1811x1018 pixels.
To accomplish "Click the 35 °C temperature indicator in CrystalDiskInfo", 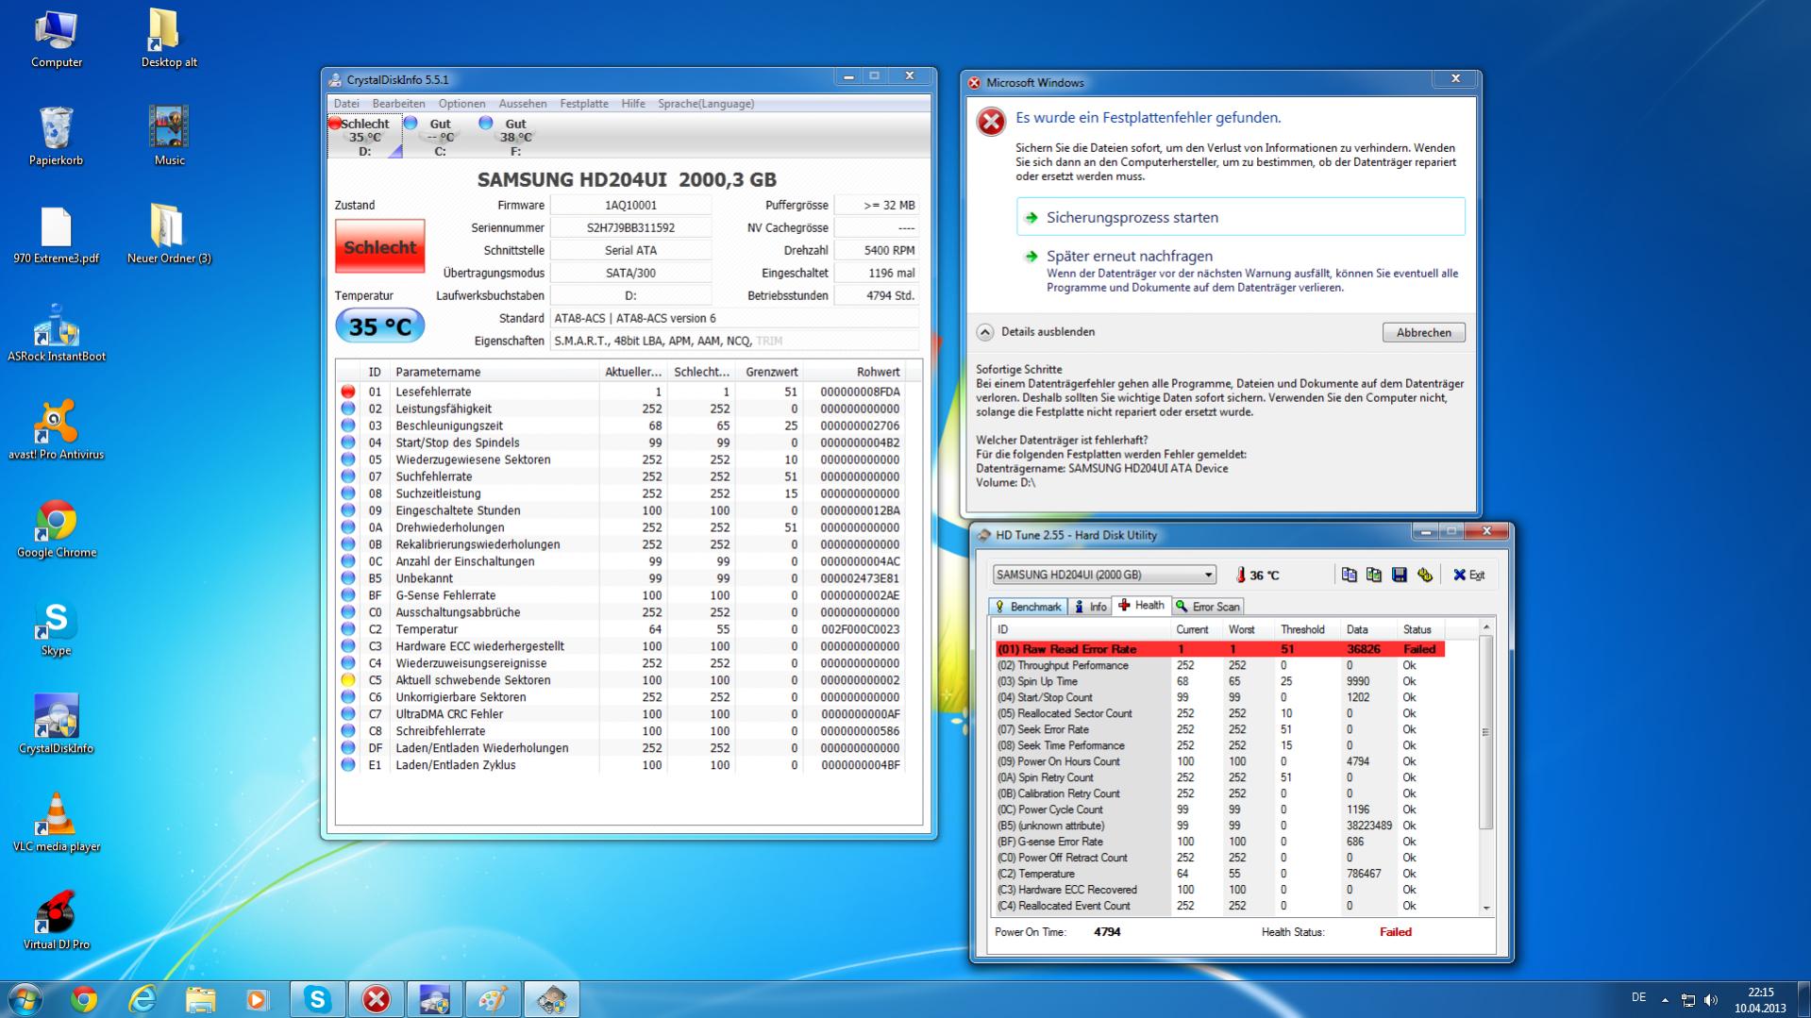I will (x=380, y=326).
